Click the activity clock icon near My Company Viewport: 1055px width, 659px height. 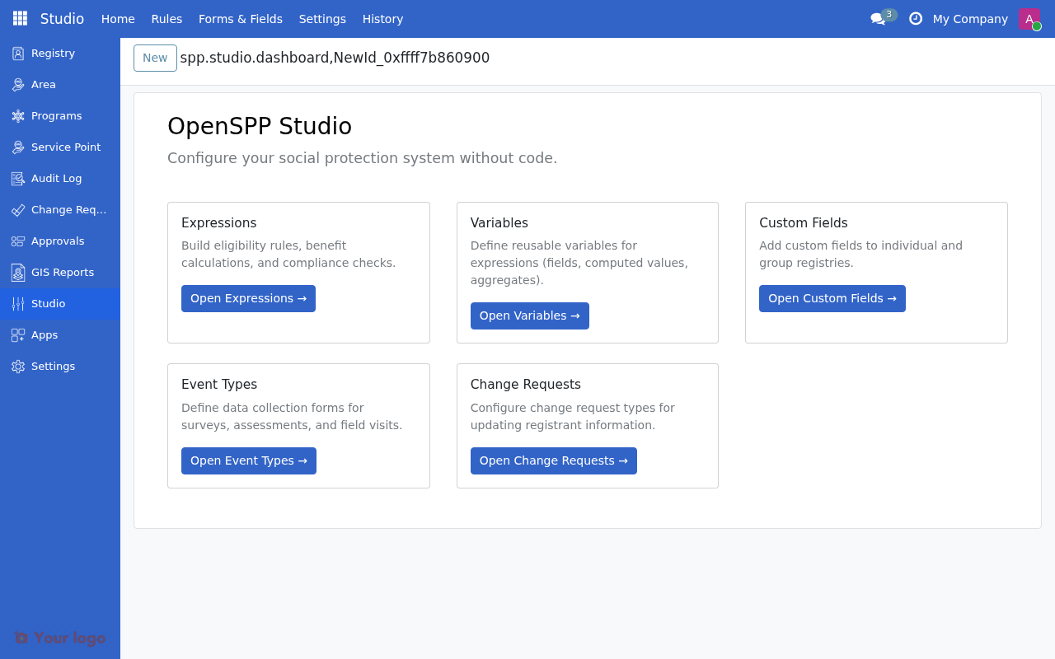click(915, 18)
